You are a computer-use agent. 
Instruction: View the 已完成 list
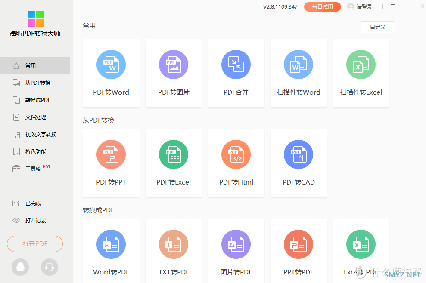tap(35, 203)
